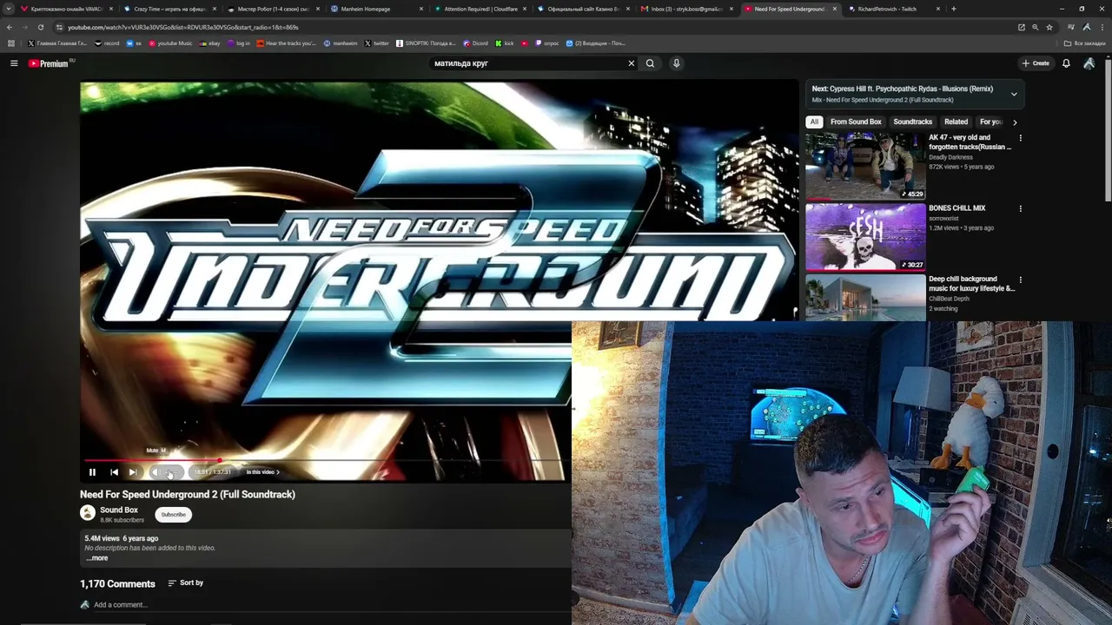
Task: Click the '1,170 Comments' heading
Action: (x=117, y=584)
